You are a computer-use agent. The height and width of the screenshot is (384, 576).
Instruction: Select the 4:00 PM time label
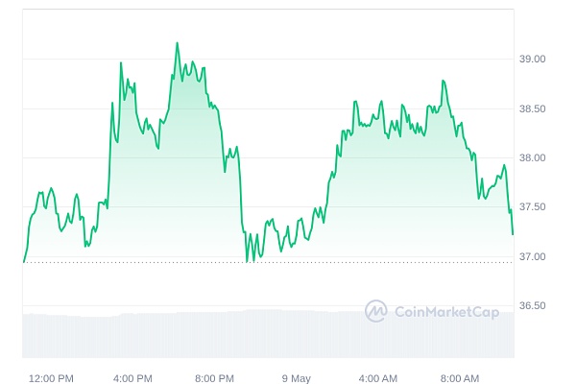[x=132, y=378]
